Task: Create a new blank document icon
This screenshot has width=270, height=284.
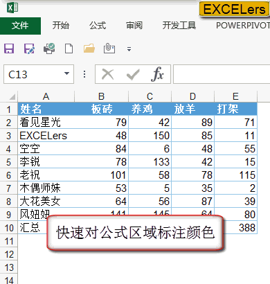Action: 69,48
